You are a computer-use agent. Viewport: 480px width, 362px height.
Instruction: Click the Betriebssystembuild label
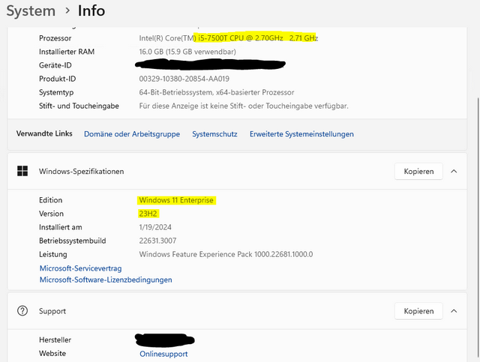[73, 241]
